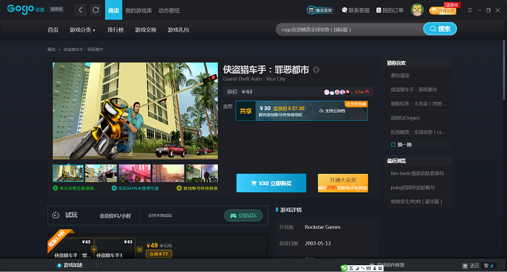Select the first motorcycle screenshot thumbnail
The image size is (507, 272).
click(x=68, y=173)
